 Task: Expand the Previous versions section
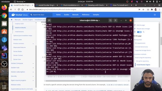33,44
